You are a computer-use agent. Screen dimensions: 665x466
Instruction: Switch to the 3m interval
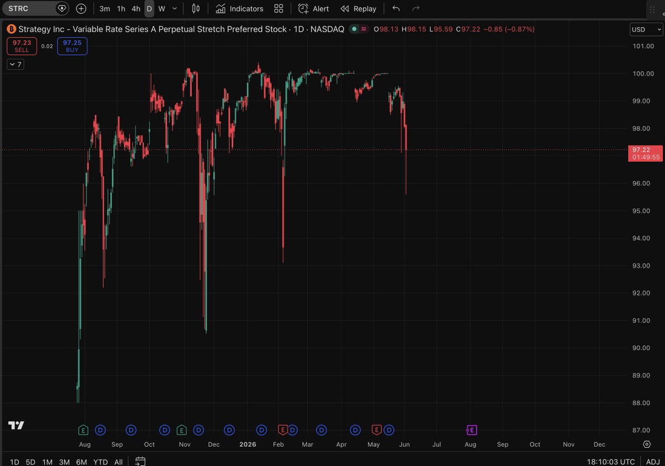click(x=104, y=9)
